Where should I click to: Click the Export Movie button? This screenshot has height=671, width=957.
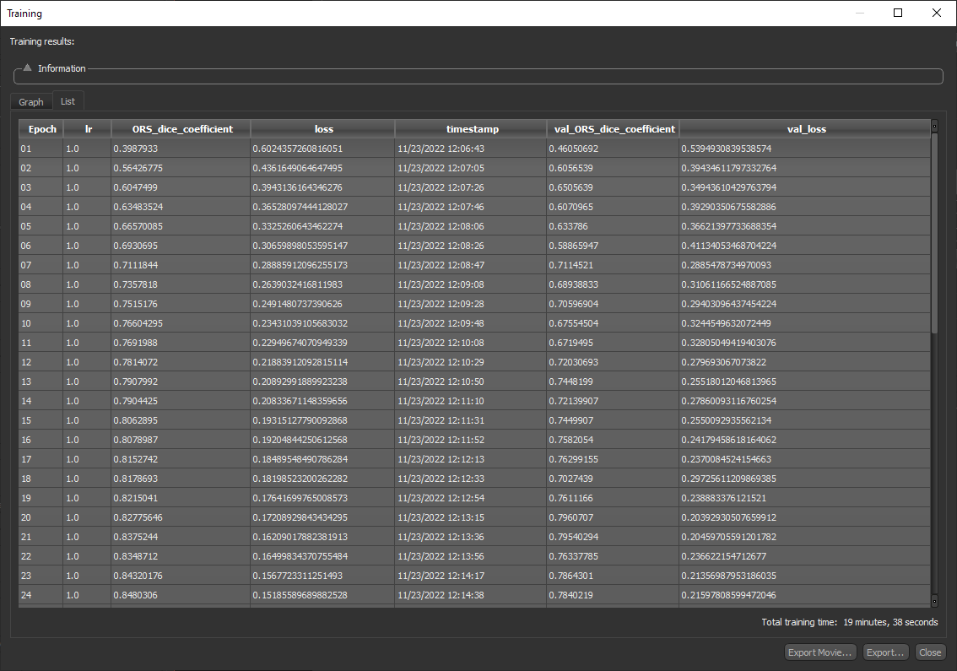click(820, 652)
